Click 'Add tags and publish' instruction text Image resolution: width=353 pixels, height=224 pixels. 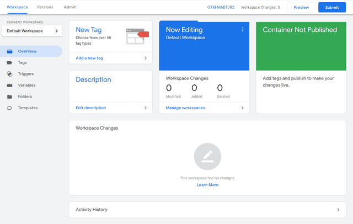tap(298, 82)
